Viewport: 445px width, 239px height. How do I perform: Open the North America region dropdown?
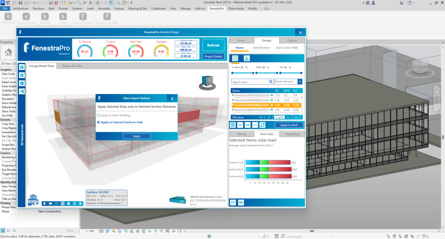point(300,82)
